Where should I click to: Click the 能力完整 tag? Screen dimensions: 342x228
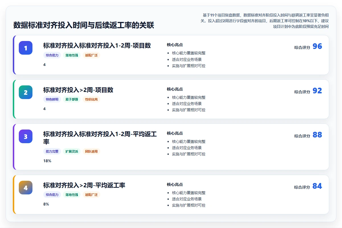tap(52, 151)
